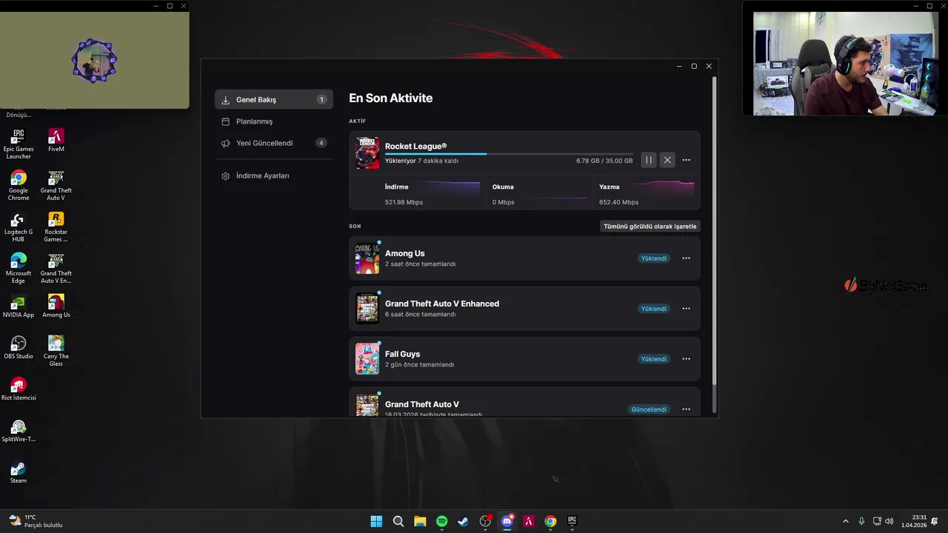This screenshot has height=533, width=948.
Task: Open İndirme Ayarları settings
Action: 273,175
